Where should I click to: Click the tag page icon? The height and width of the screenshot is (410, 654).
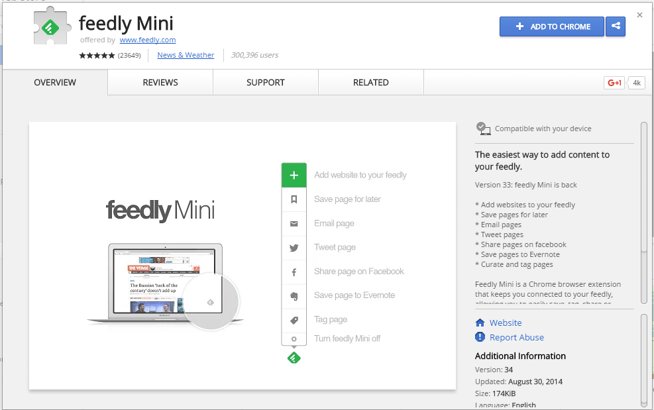pyautogui.click(x=294, y=320)
